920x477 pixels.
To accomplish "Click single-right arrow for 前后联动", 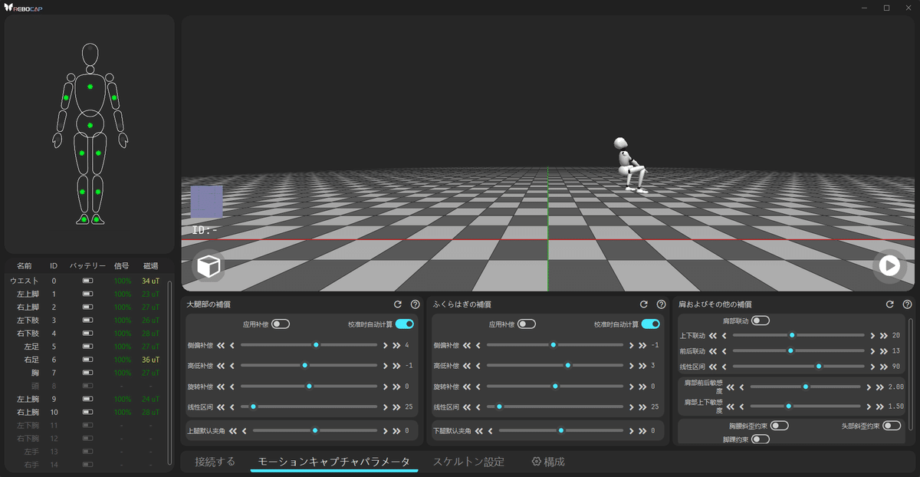I will pyautogui.click(x=872, y=350).
